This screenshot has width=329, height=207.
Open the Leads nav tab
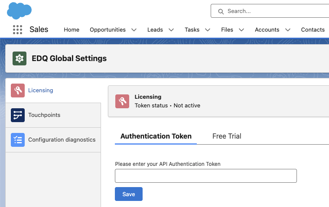click(x=155, y=30)
